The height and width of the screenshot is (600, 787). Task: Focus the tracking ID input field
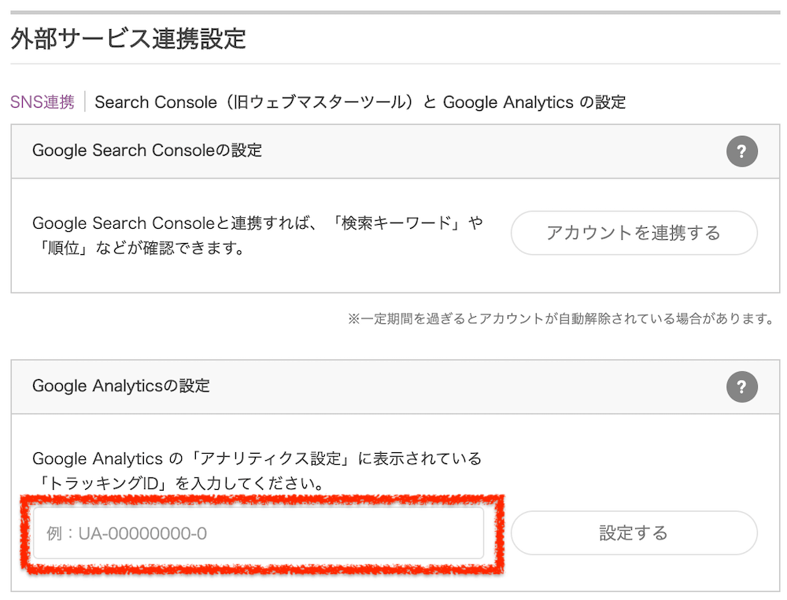tap(258, 533)
